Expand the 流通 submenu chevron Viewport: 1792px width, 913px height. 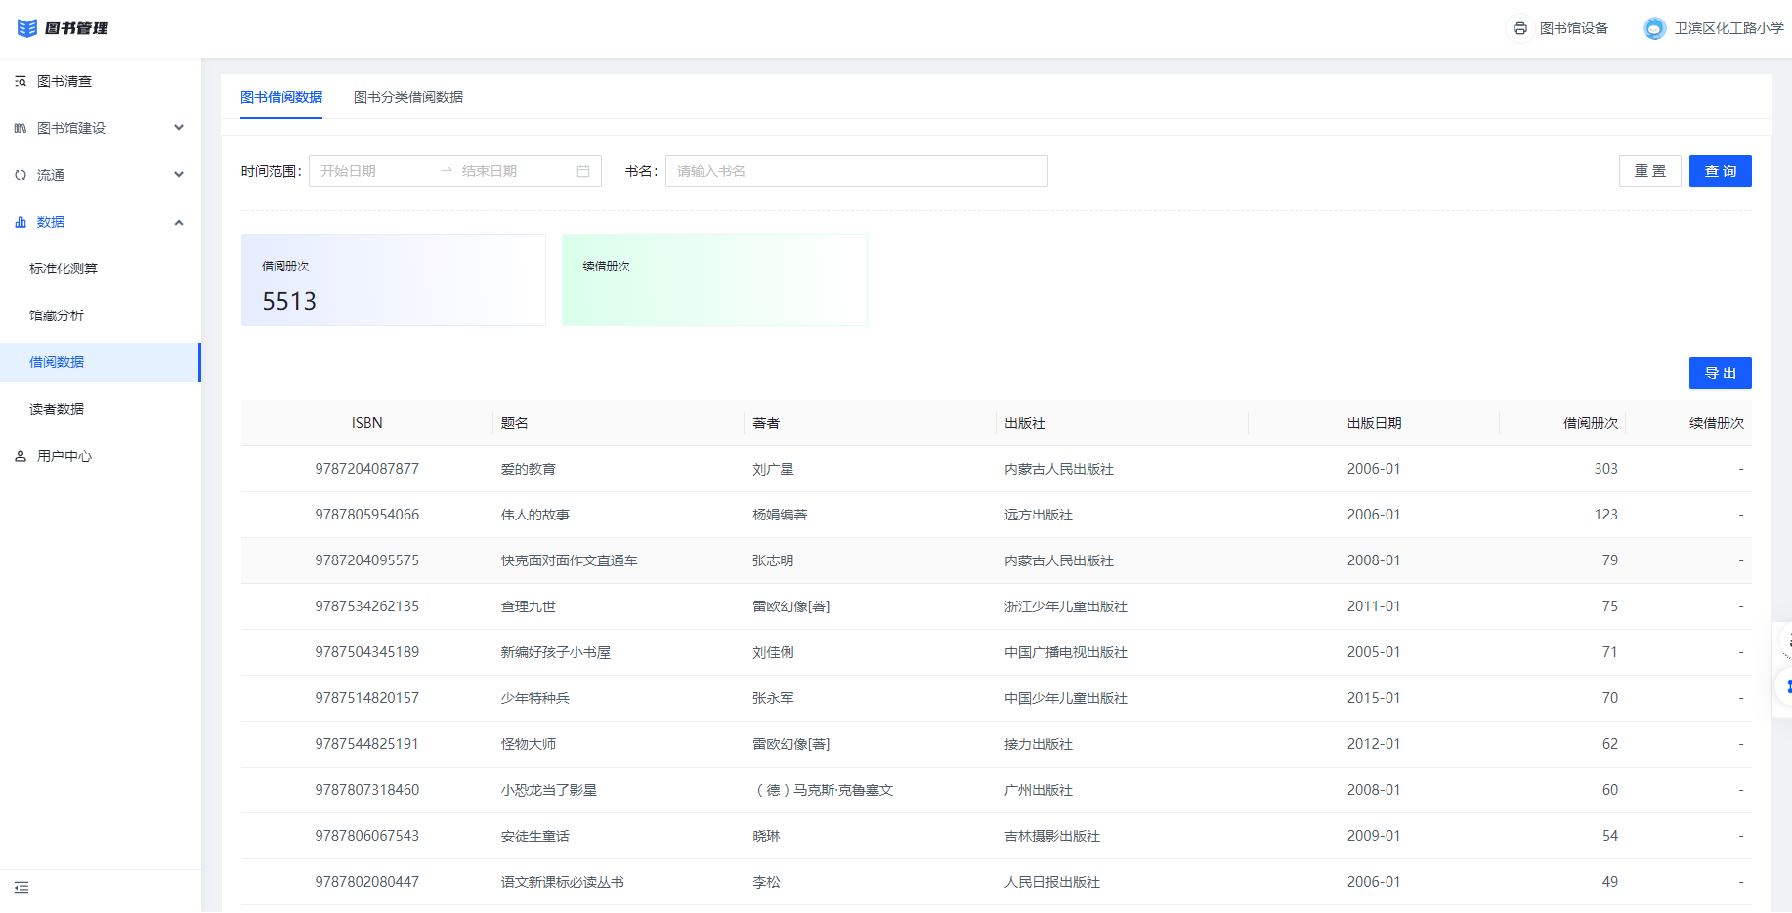[x=179, y=175]
